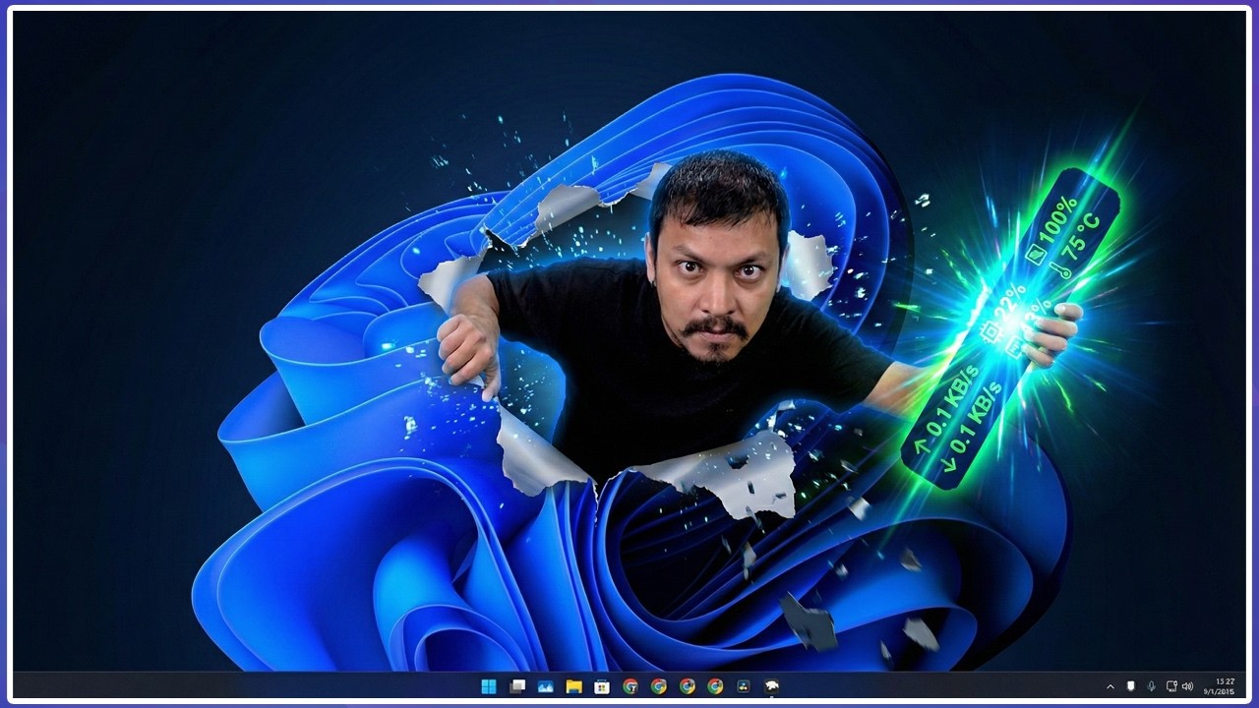
Task: Open the Microsoft Store taskbar icon
Action: click(x=602, y=686)
